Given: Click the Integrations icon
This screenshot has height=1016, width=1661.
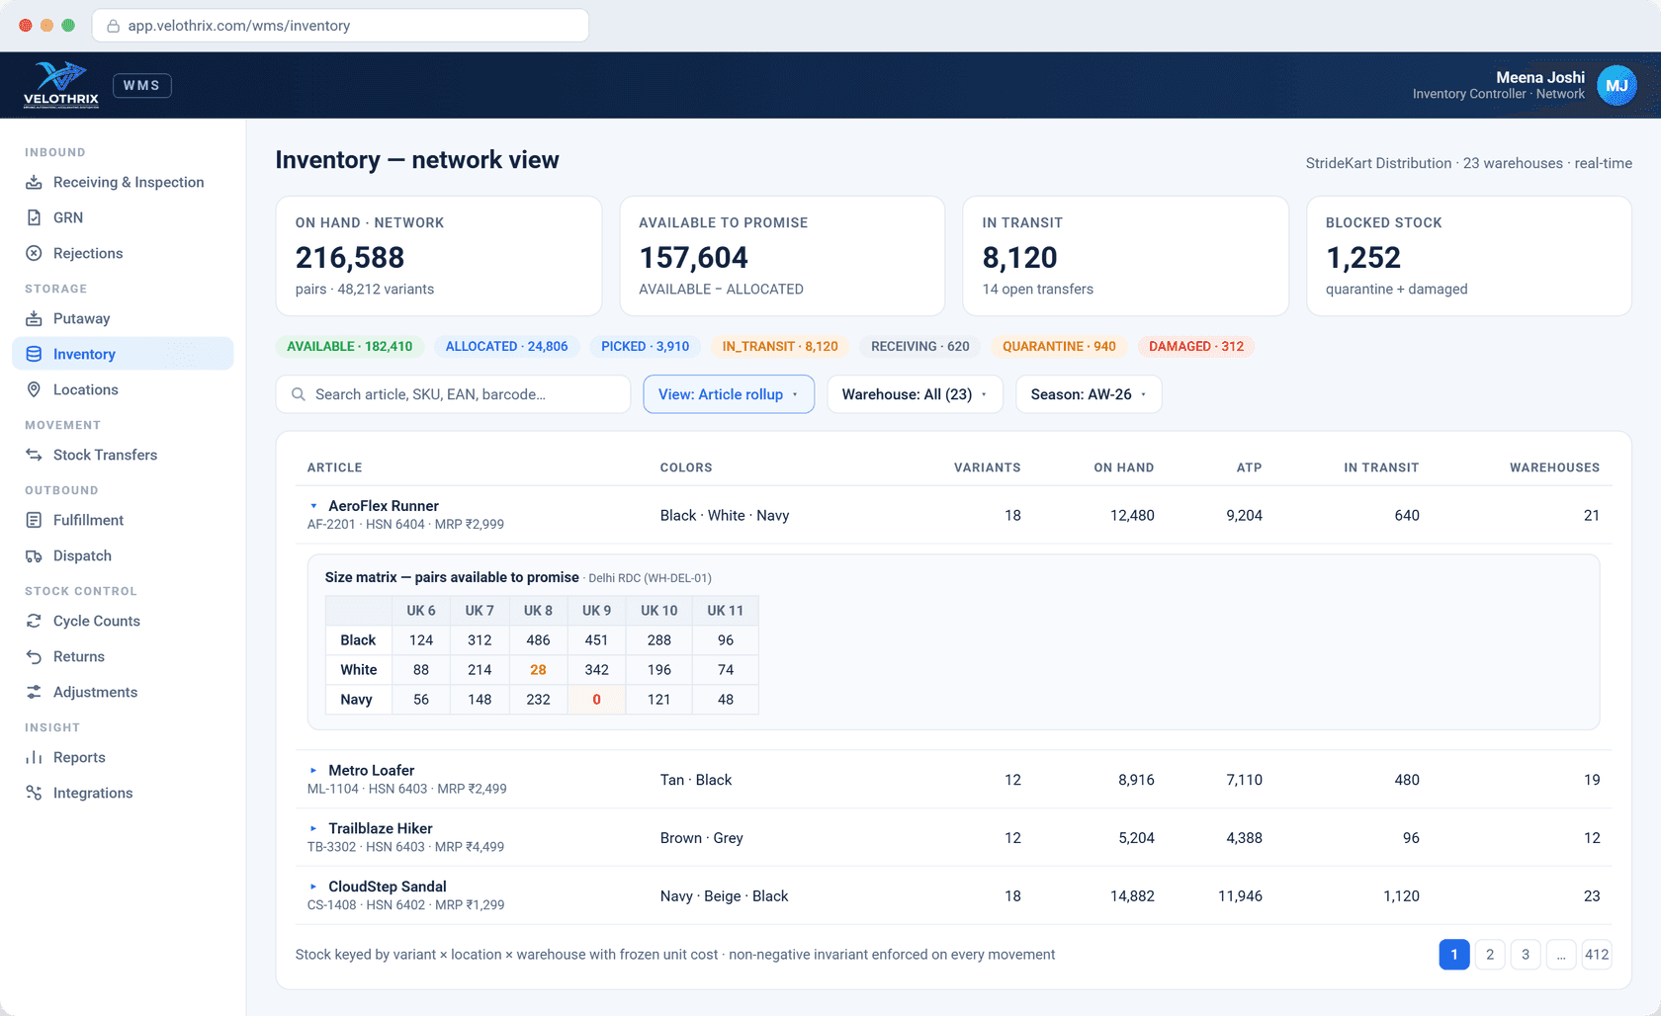Looking at the screenshot, I should pyautogui.click(x=34, y=793).
